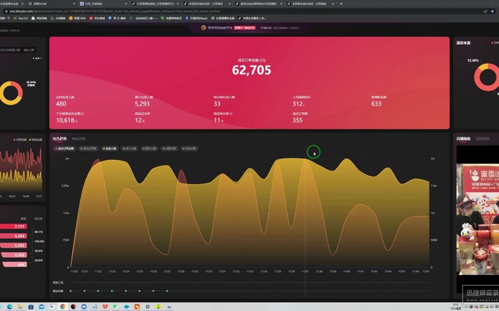The height and width of the screenshot is (311, 499).
Task: Open the 巨量百应Buyin bookmark
Action: click(196, 18)
